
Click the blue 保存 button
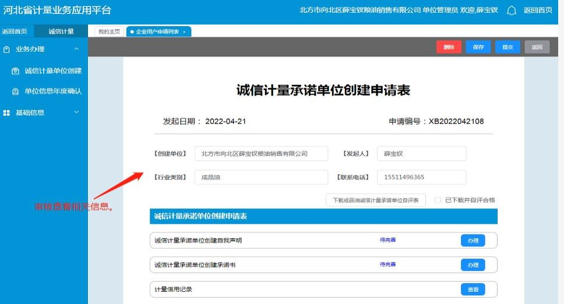coord(478,47)
